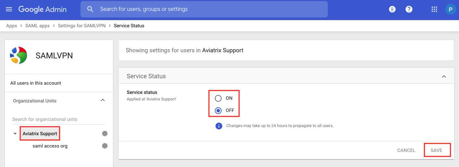Collapse the Organizational Units section

(x=102, y=100)
